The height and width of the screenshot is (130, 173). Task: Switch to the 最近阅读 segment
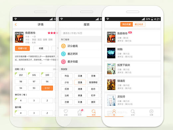point(139,24)
